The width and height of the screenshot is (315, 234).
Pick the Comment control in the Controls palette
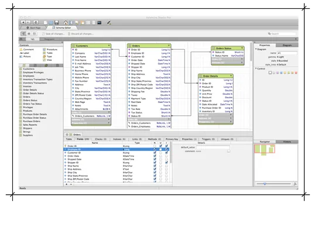26,49
